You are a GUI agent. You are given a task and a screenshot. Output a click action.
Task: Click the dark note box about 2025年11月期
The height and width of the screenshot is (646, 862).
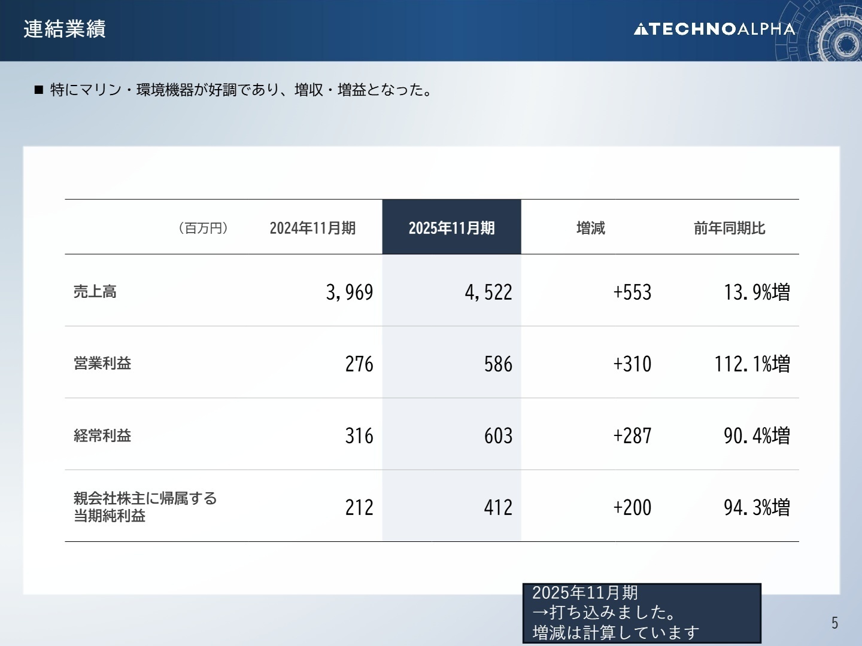642,613
